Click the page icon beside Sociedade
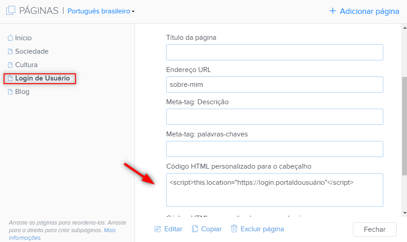 (10, 51)
